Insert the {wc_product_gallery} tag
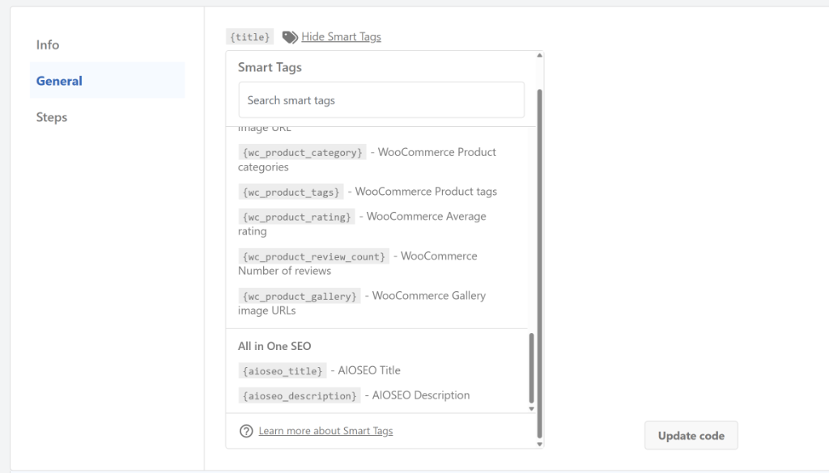Viewport: 829px width, 473px height. pyautogui.click(x=300, y=296)
